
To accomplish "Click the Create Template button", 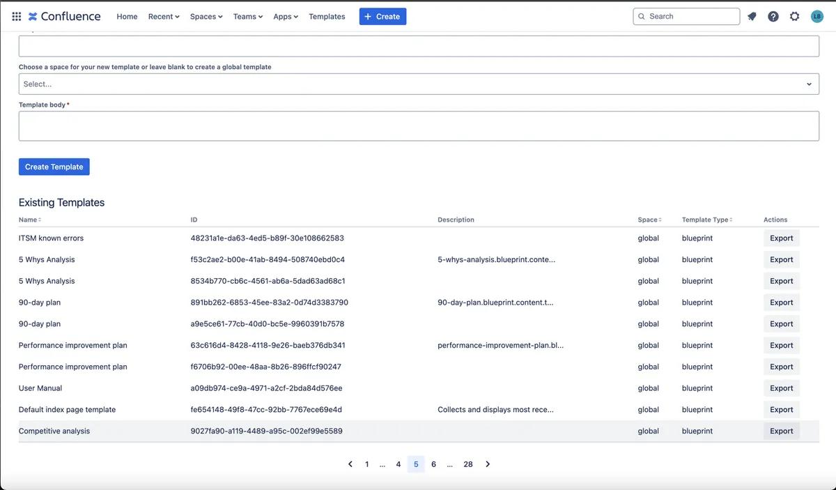I will (54, 167).
